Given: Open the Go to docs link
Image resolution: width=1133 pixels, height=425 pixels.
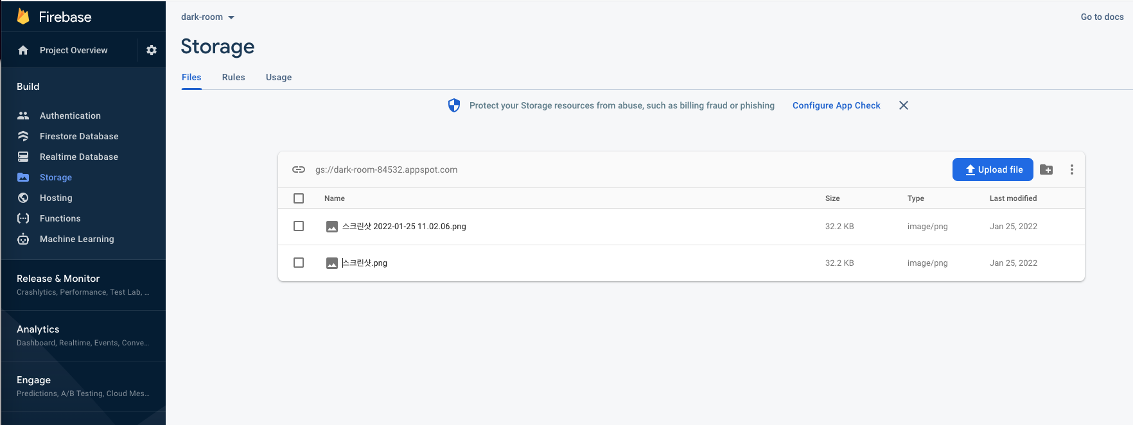Looking at the screenshot, I should pos(1102,17).
